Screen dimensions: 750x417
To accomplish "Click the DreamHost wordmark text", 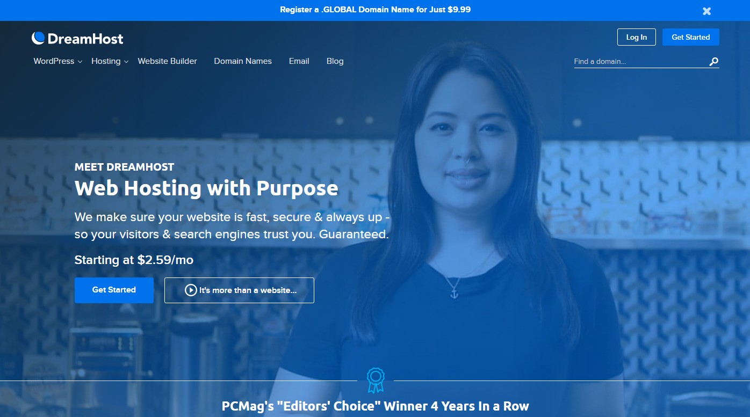I will [x=85, y=39].
